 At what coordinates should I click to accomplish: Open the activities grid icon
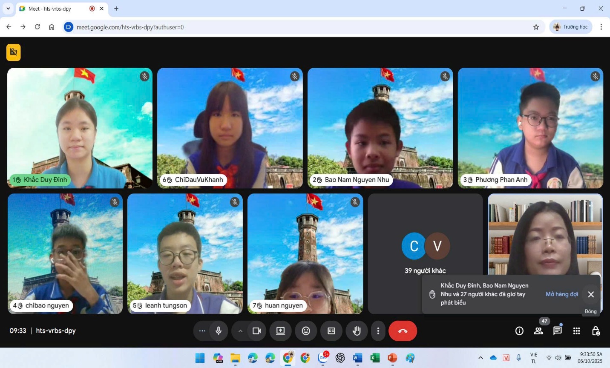click(x=577, y=331)
